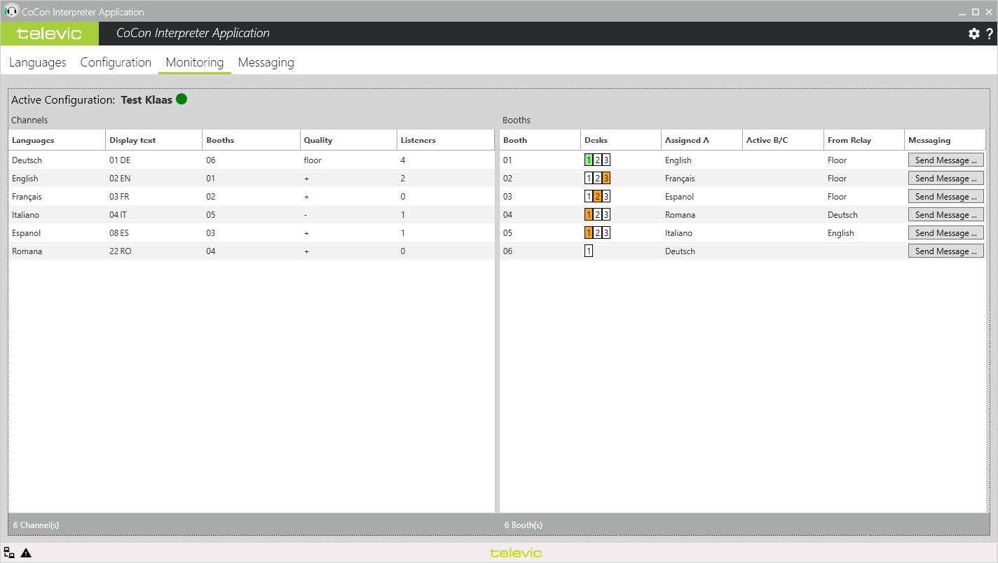Select the Romana channel row

[x=252, y=251]
